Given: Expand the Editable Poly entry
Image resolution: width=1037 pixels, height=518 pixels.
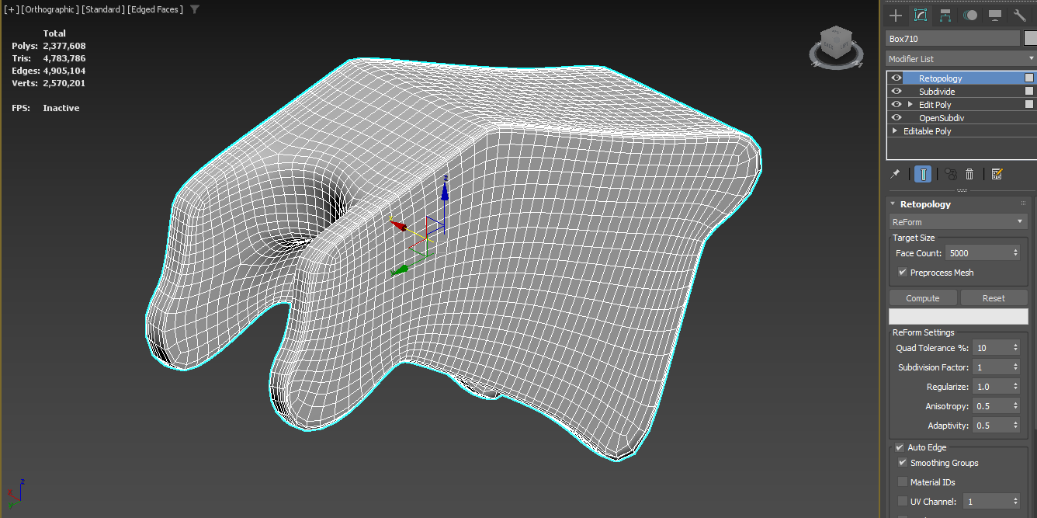Looking at the screenshot, I should click(894, 130).
